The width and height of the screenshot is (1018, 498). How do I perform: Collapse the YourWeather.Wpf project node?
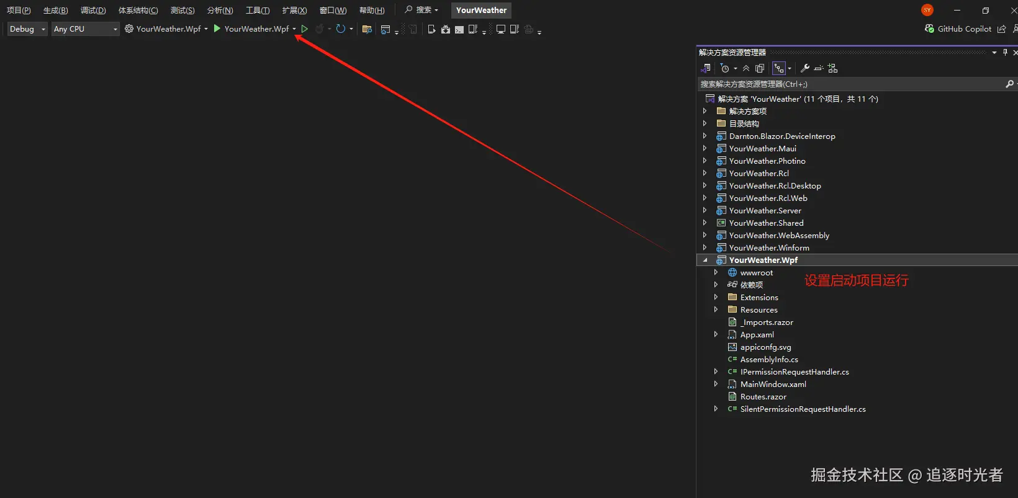pyautogui.click(x=705, y=260)
